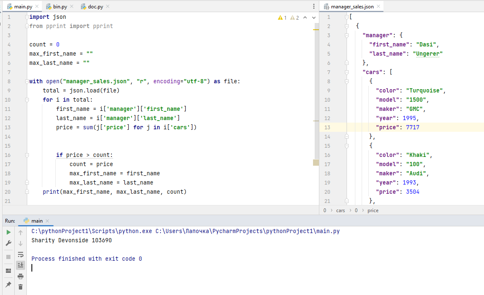This screenshot has width=484, height=295.
Task: Click the 'cars' breadcrumb in JSON editor
Action: [x=340, y=210]
